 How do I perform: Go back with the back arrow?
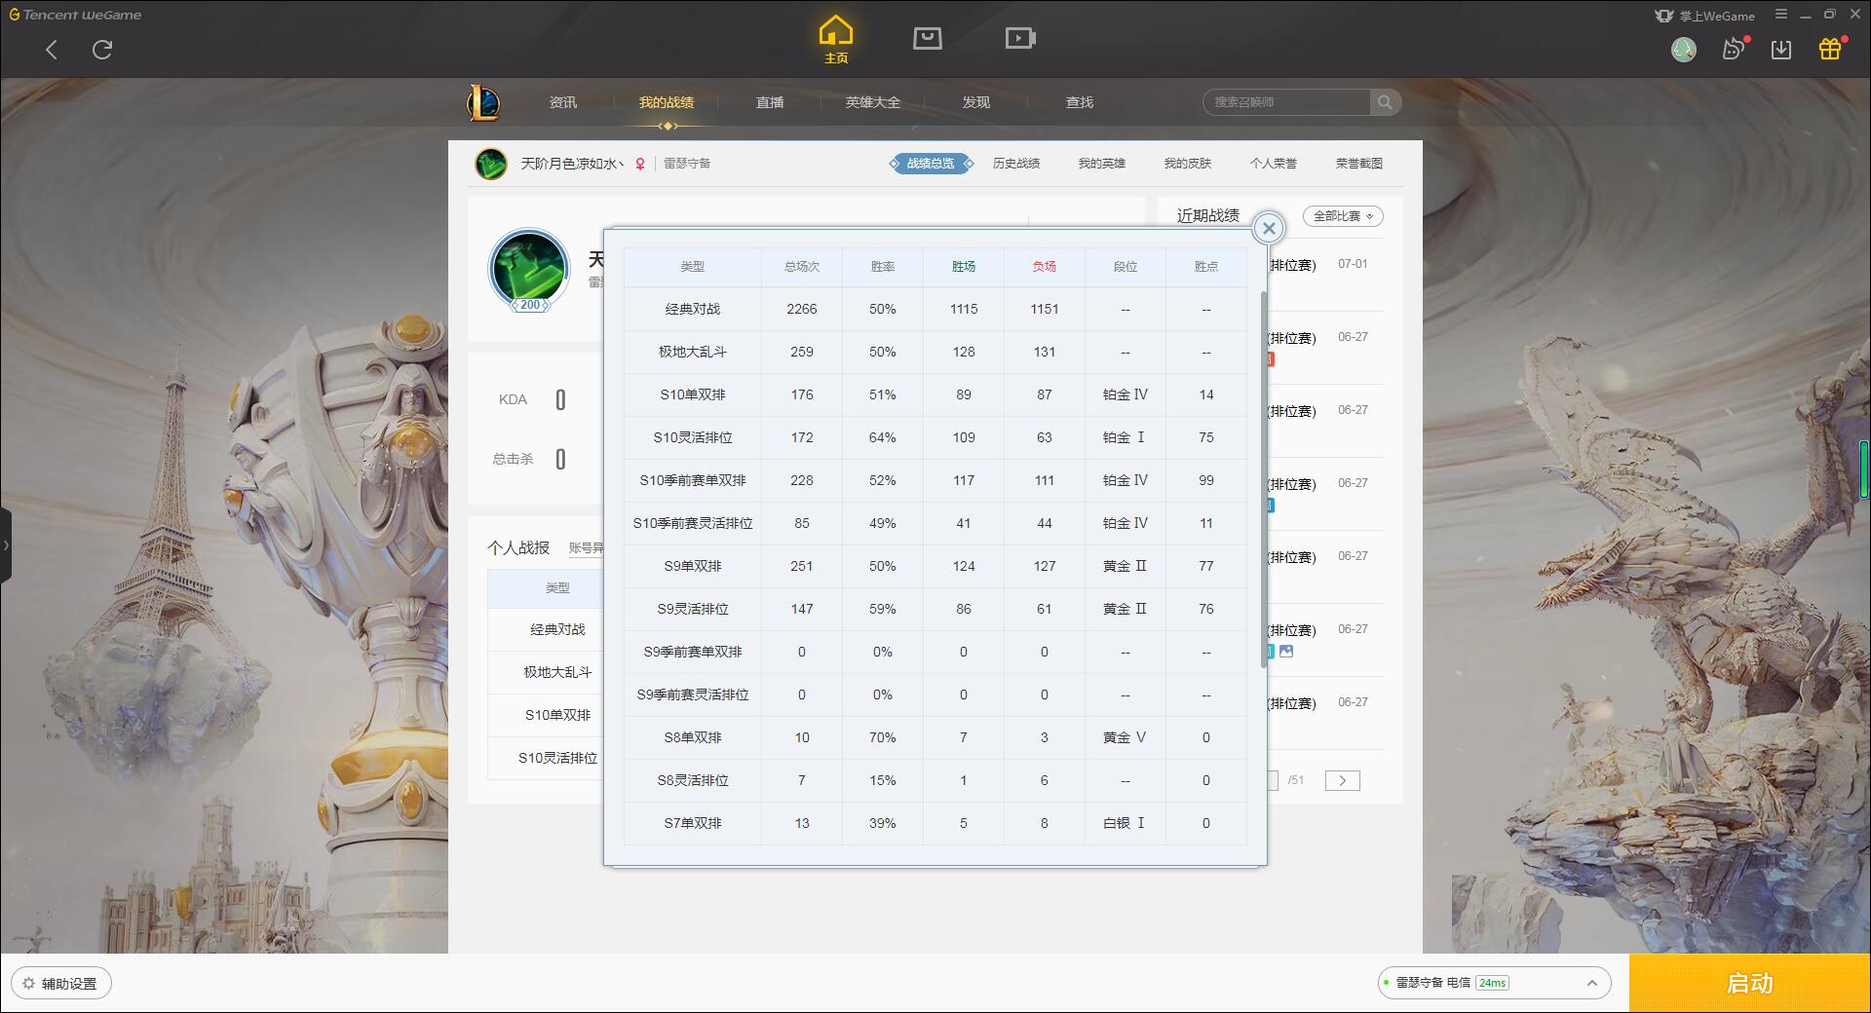pos(52,50)
